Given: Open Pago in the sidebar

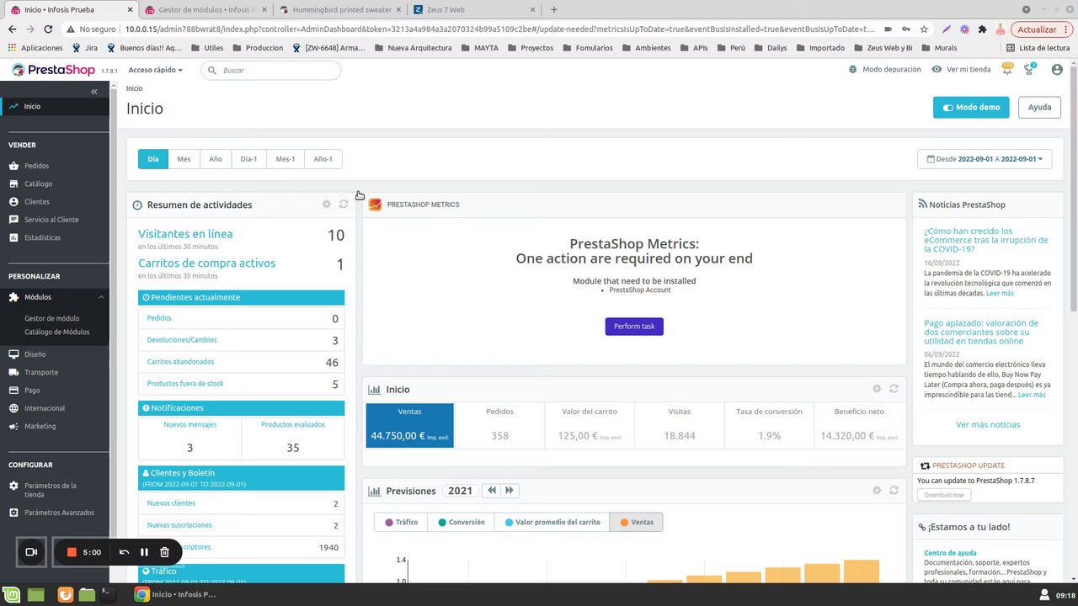Looking at the screenshot, I should (x=32, y=391).
